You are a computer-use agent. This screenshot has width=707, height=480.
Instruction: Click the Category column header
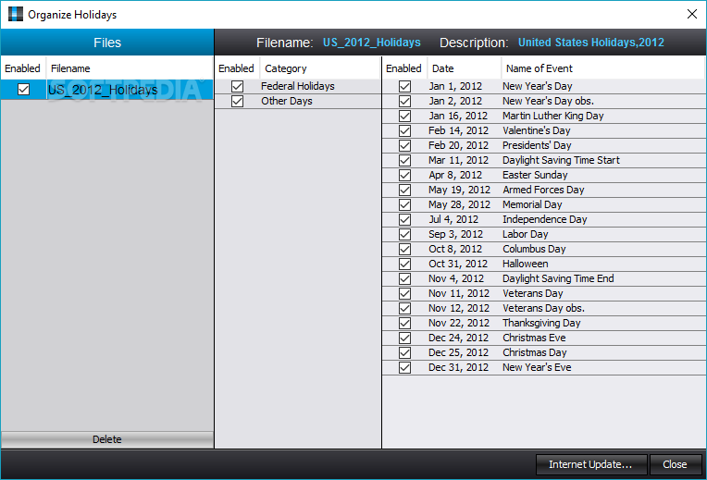coord(320,68)
